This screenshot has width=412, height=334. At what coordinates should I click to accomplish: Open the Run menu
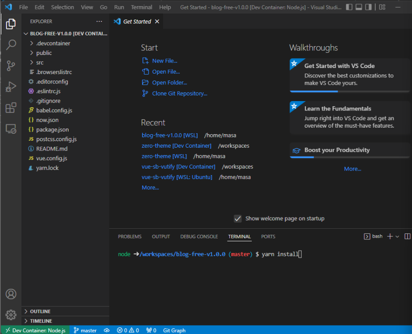(x=119, y=7)
